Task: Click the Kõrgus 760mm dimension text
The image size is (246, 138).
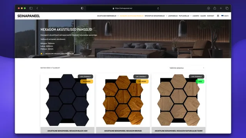Action: pos(48,43)
